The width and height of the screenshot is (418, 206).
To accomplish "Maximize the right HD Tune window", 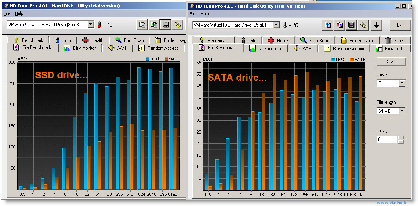I will [404, 6].
